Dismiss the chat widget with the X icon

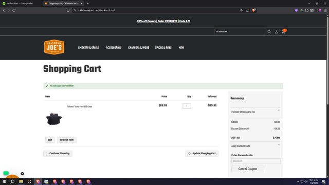click(22, 174)
